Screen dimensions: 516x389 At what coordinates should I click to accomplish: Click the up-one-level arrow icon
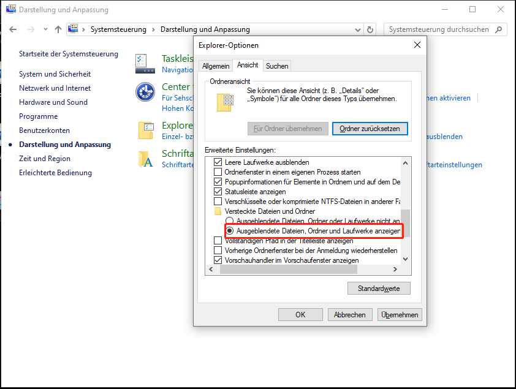pos(58,29)
